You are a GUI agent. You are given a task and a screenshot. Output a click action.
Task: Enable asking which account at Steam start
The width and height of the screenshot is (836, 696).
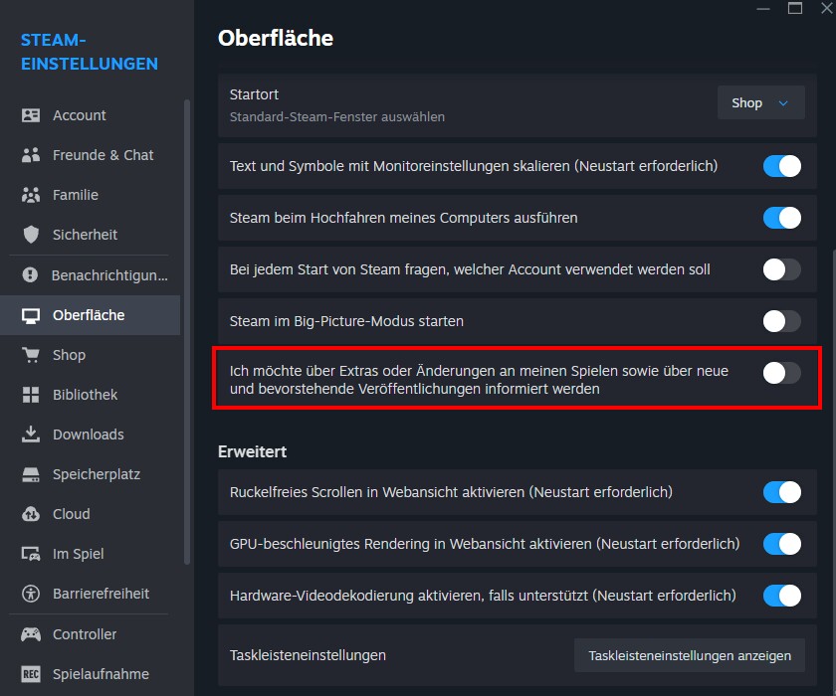781,269
